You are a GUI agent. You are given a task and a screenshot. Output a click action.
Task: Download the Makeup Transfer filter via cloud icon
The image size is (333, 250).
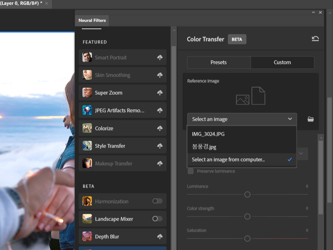coord(160,163)
